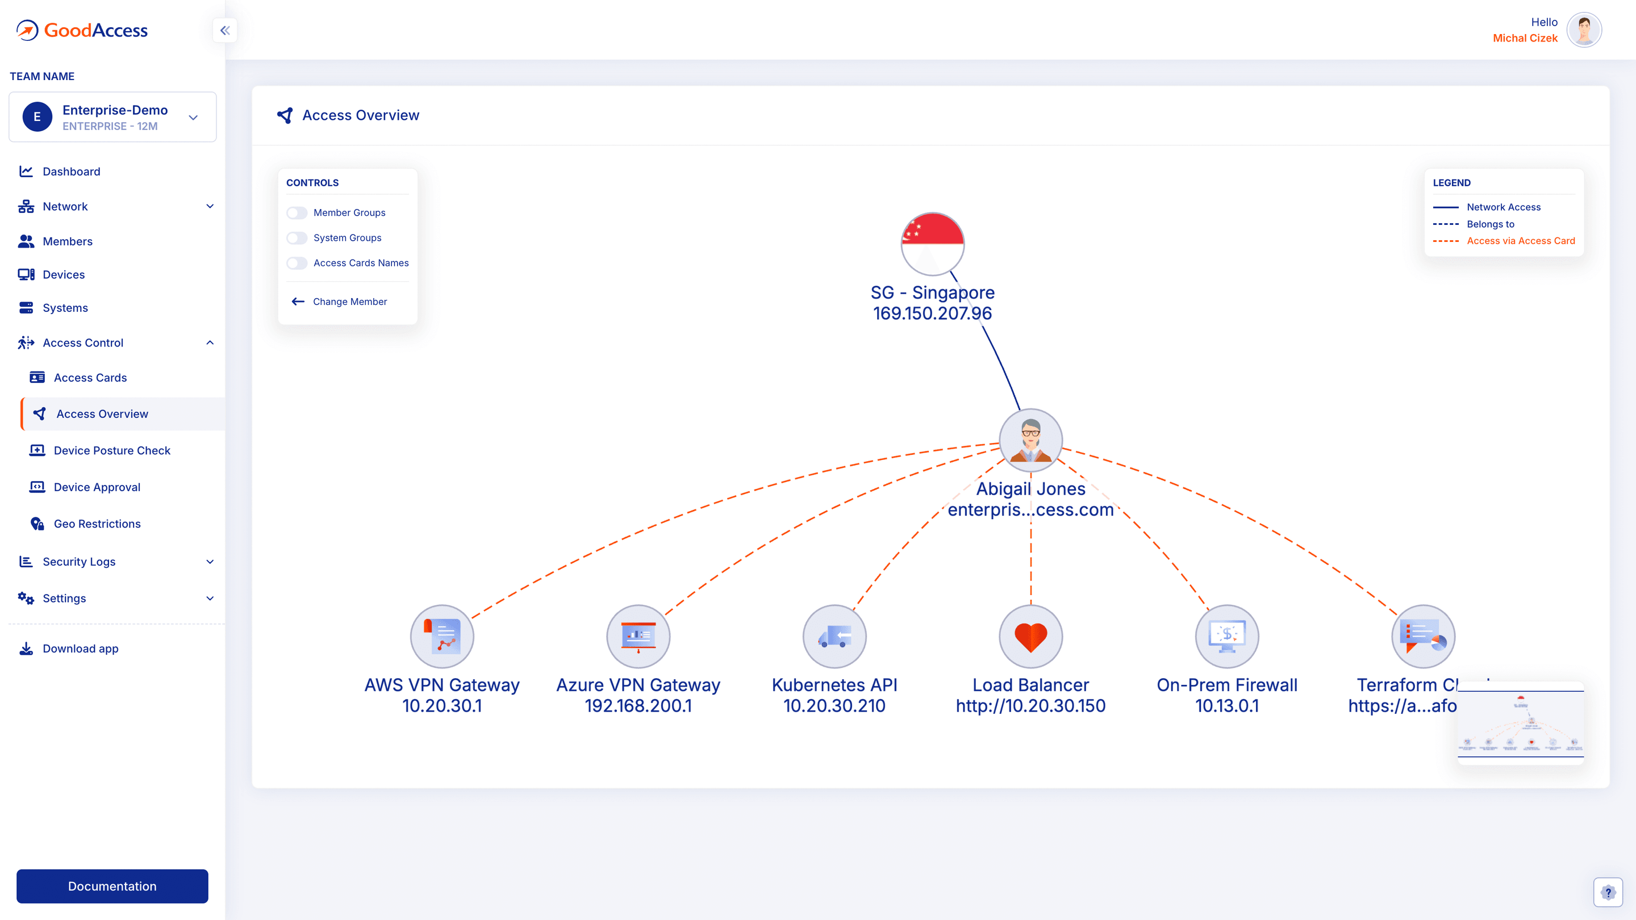Click the Azure VPN Gateway node icon
This screenshot has width=1636, height=920.
[x=638, y=636]
